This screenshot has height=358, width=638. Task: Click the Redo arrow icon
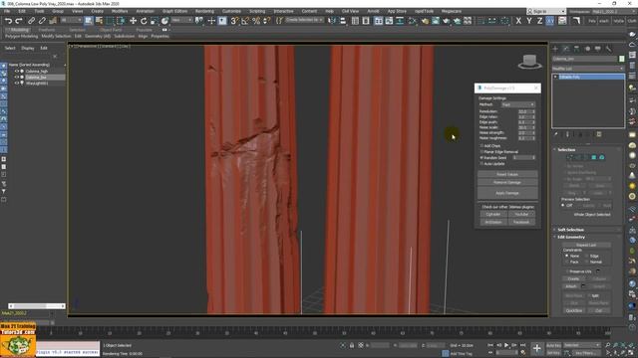[18, 21]
